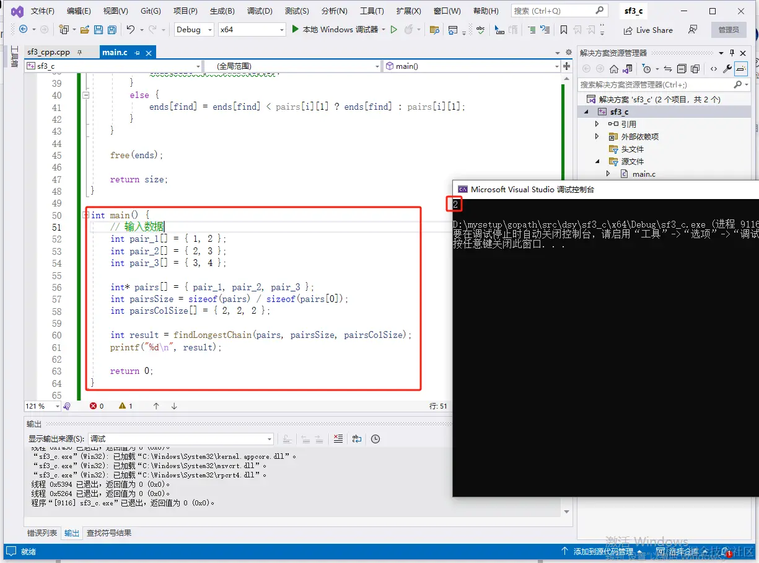759x563 pixels.
Task: Toggle pin on the main.c tab
Action: coord(137,53)
